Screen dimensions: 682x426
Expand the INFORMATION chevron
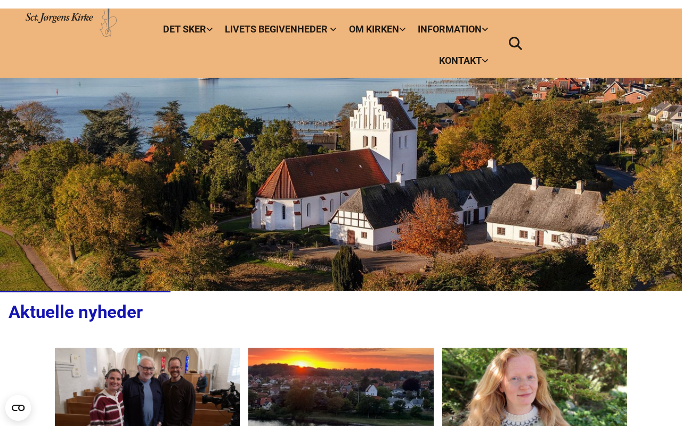pos(485,29)
